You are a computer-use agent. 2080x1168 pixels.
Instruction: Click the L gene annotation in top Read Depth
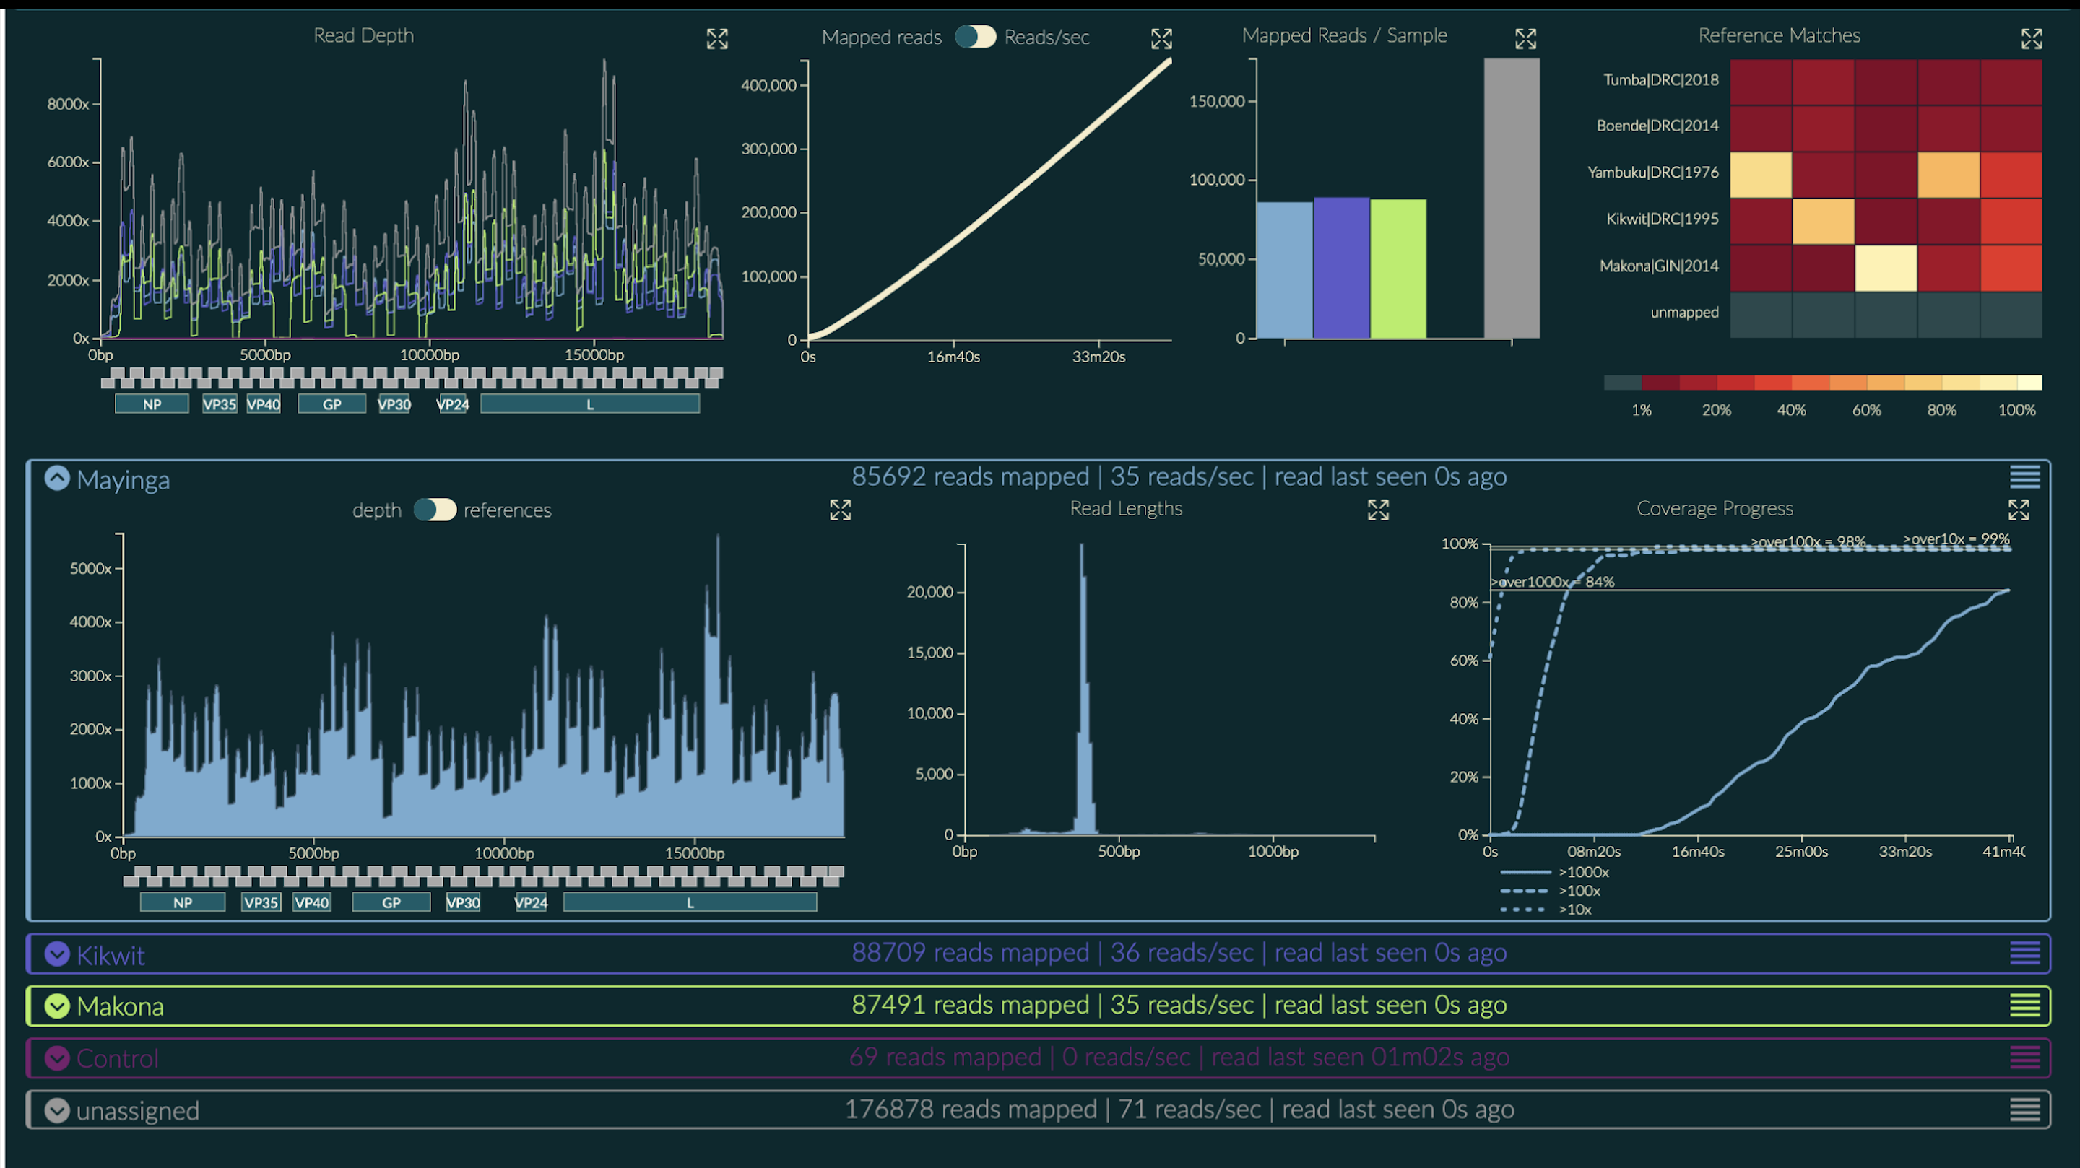(x=589, y=404)
